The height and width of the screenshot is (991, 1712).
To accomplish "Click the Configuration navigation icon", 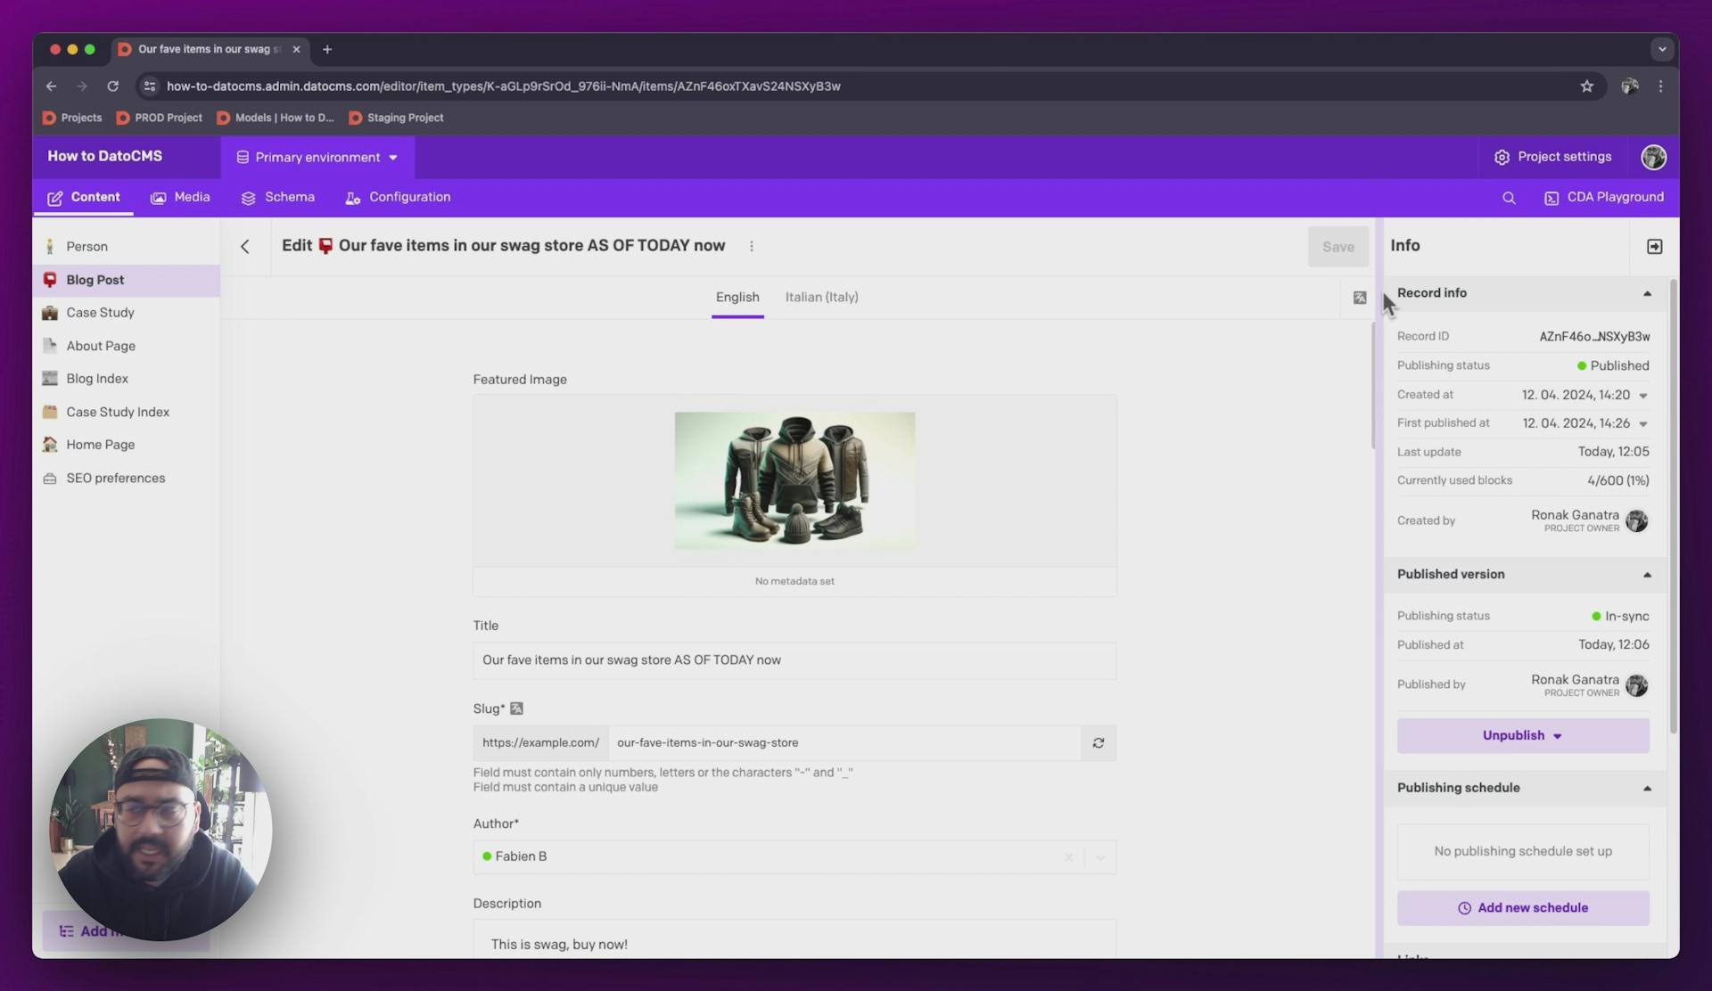I will [353, 197].
